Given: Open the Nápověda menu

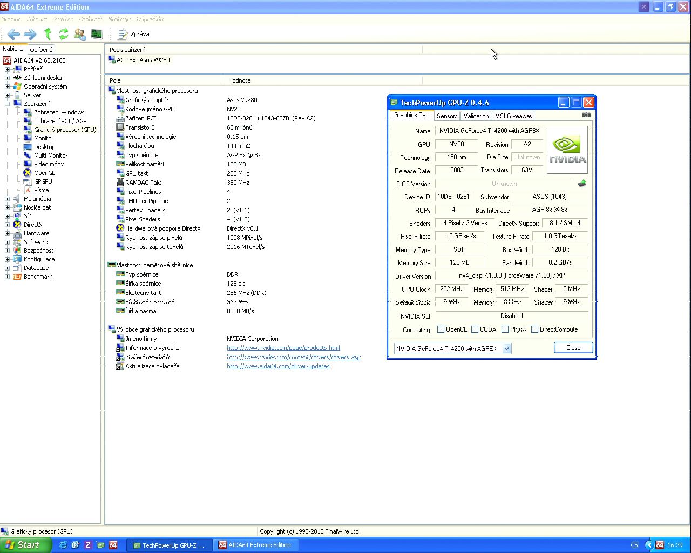Looking at the screenshot, I should (150, 19).
